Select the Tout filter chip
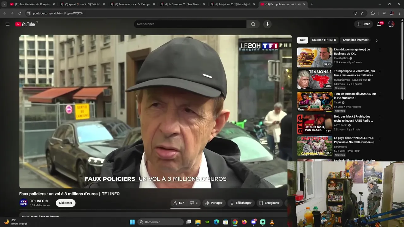The height and width of the screenshot is (227, 404). (x=302, y=40)
